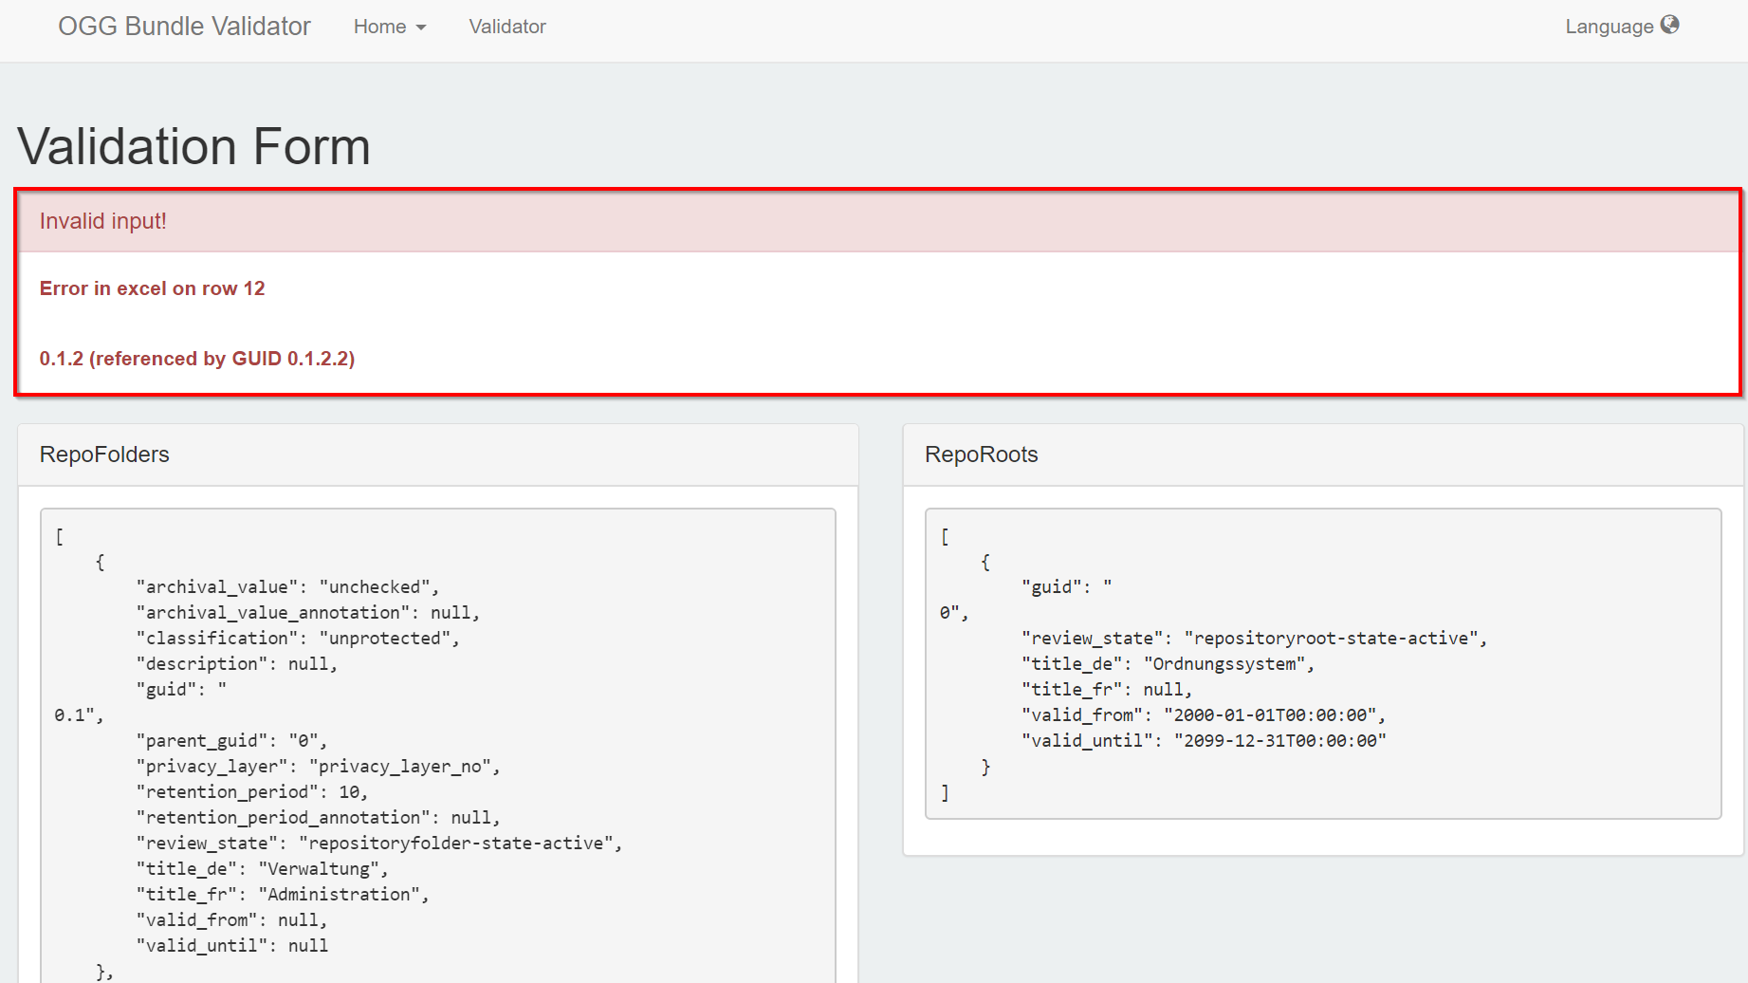Viewport: 1748px width, 983px height.
Task: Click the "archival_value": "unchecked" line
Action: click(x=287, y=587)
